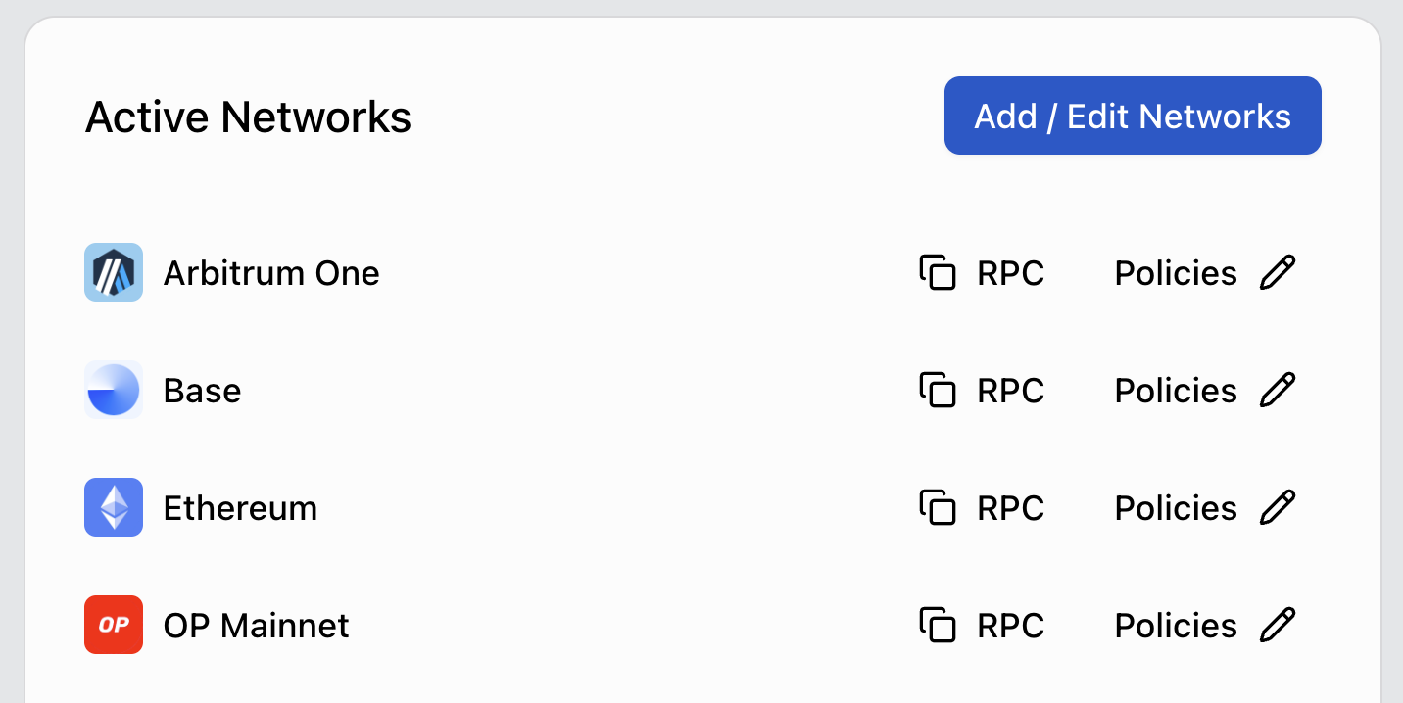Copy the Arbitrum One RPC icon
The height and width of the screenshot is (703, 1403).
point(938,272)
